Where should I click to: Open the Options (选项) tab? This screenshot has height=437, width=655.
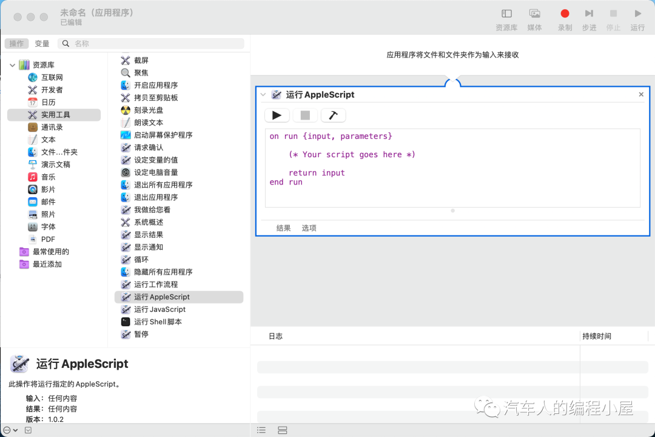pyautogui.click(x=309, y=228)
